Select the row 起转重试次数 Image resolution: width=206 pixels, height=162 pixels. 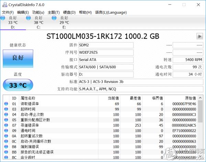(x=100, y=136)
